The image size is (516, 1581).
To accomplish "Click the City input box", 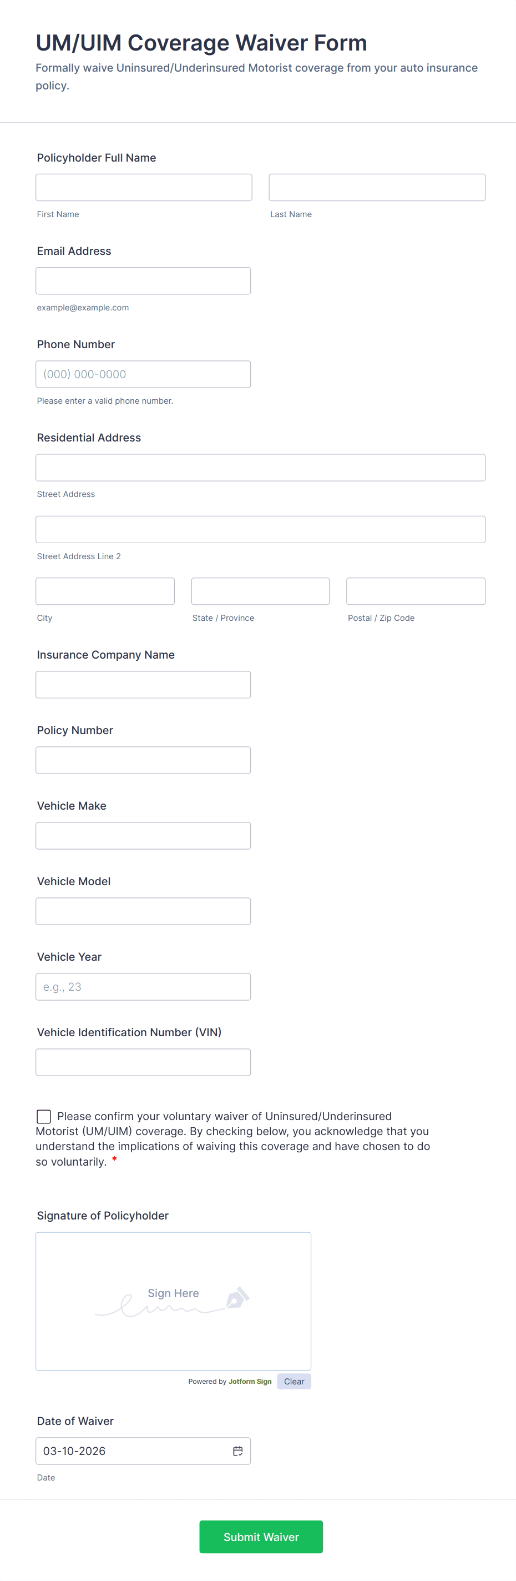I will [105, 591].
